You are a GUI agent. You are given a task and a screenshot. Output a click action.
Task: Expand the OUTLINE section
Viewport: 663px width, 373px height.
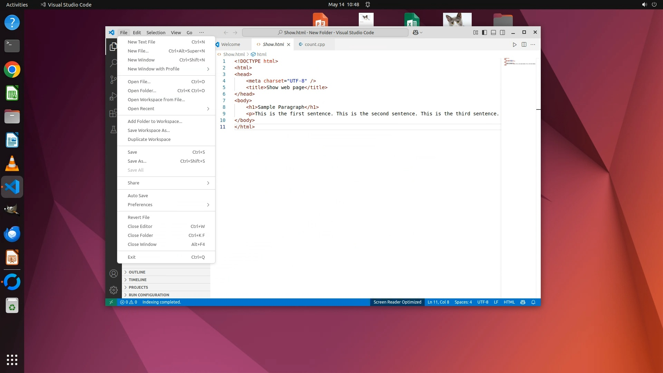click(137, 272)
